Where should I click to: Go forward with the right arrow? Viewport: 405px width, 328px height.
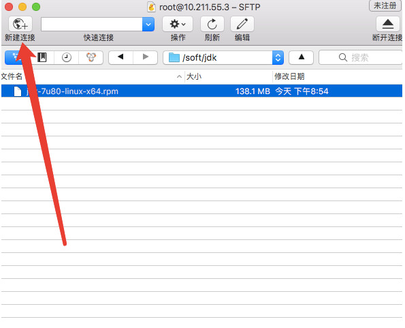click(146, 57)
